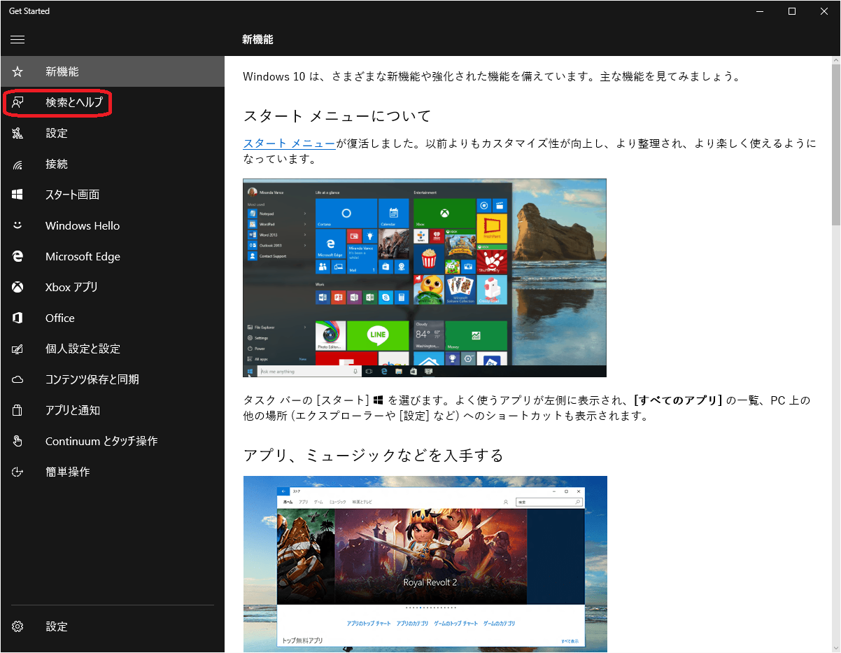Click the Wi-Fi icon beside 接続
This screenshot has width=841, height=653.
pyautogui.click(x=17, y=164)
